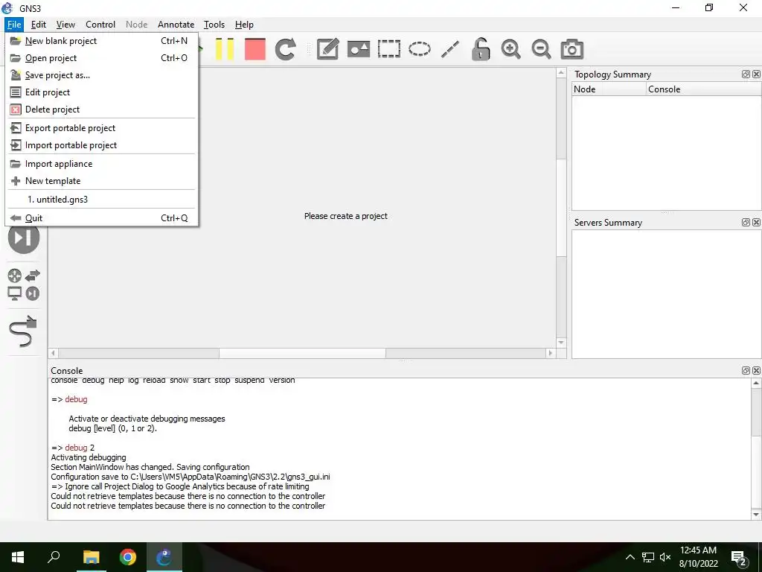Click workspace scroll right arrow
This screenshot has width=762, height=572.
[550, 353]
